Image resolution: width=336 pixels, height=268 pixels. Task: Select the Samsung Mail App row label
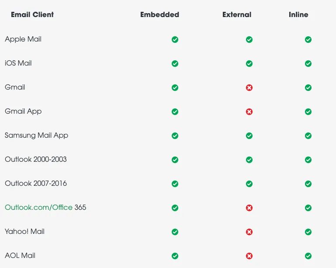coord(36,135)
